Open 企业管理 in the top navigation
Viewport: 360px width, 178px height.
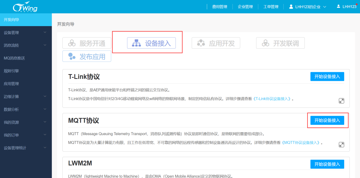point(245,7)
